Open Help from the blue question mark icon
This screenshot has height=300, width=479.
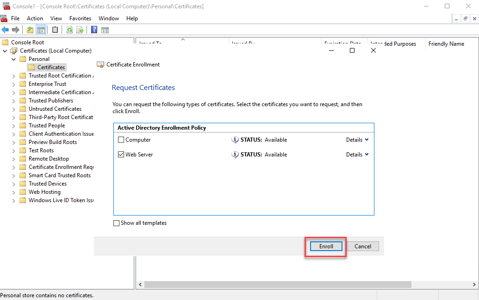(94, 30)
